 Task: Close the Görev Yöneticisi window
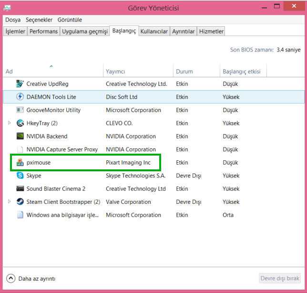coord(294,6)
